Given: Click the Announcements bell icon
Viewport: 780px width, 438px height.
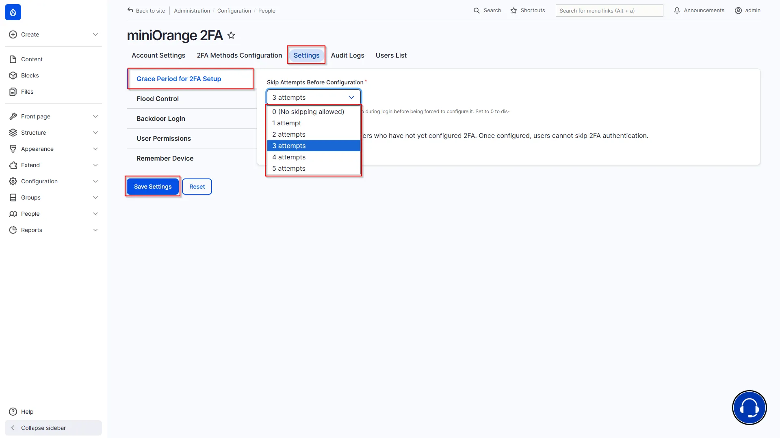Looking at the screenshot, I should (x=677, y=11).
